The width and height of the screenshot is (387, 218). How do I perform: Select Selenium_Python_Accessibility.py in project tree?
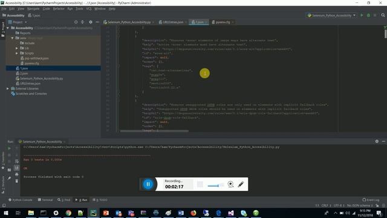[42, 78]
